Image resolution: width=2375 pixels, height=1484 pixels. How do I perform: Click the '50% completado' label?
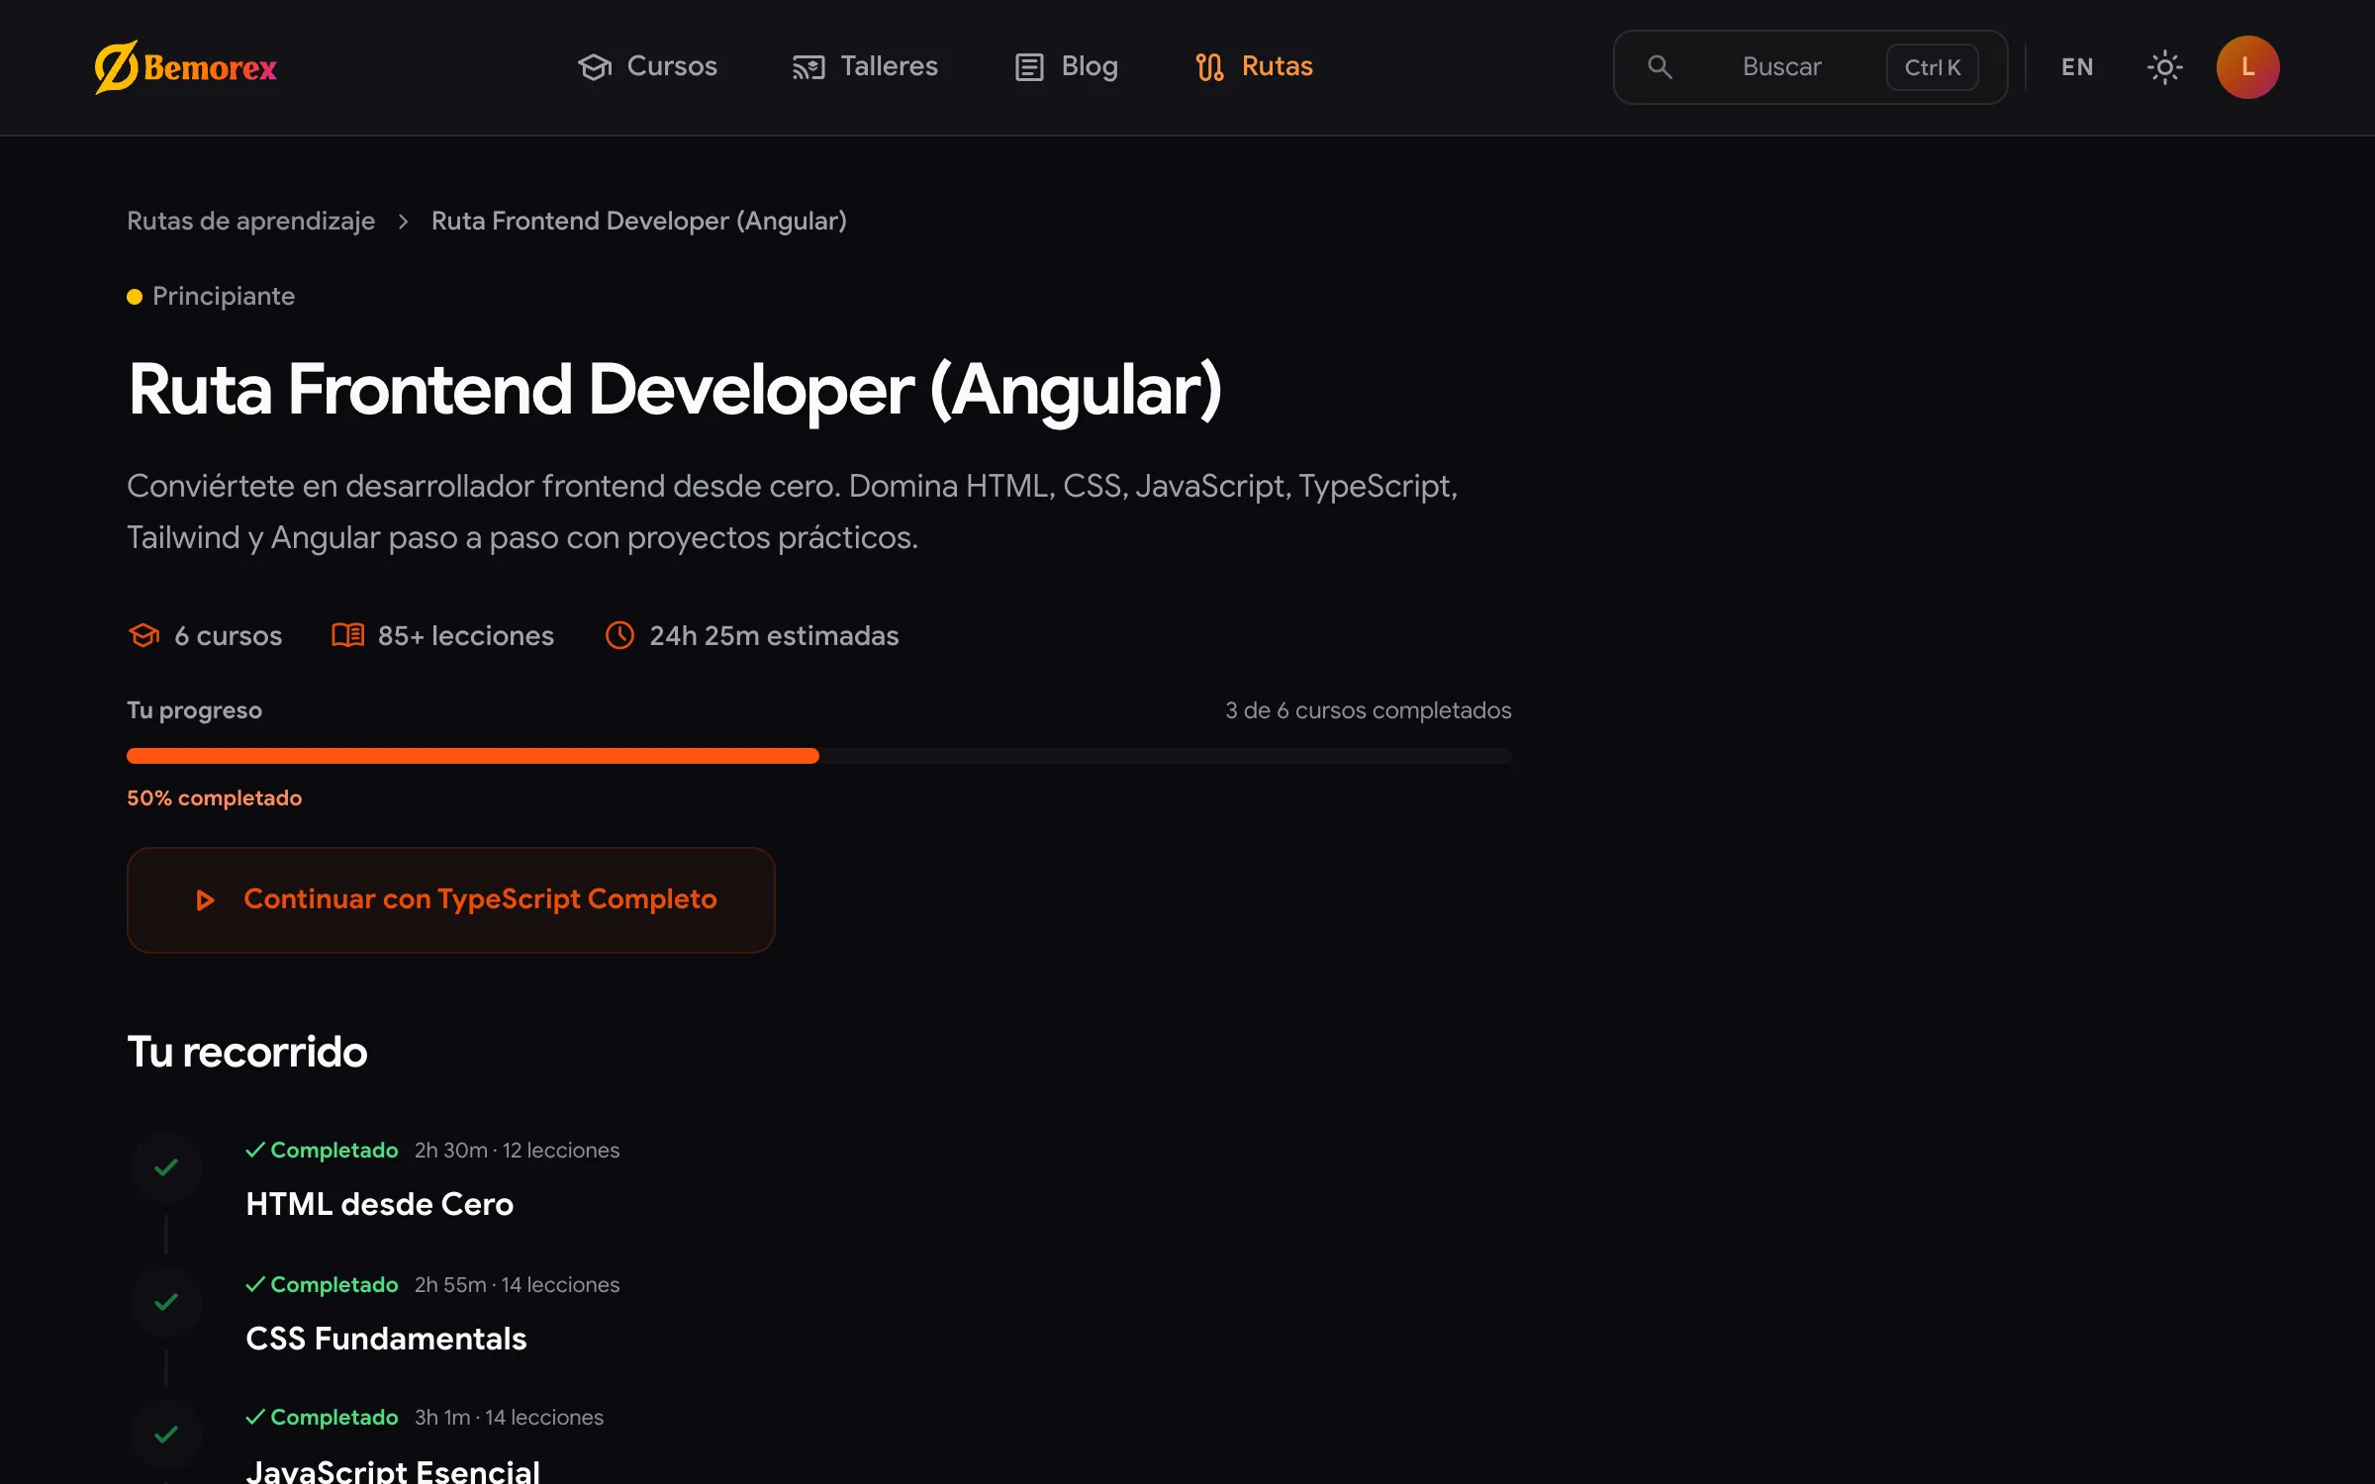tap(214, 797)
